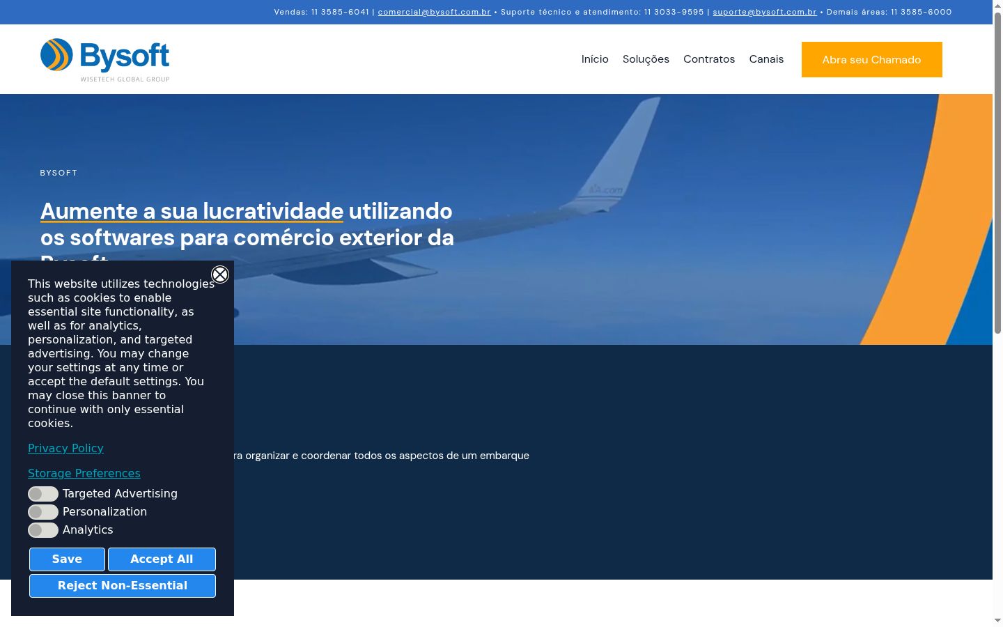Click the 'Aumente a sua lucratividade' headline
The image size is (1003, 627).
[192, 211]
